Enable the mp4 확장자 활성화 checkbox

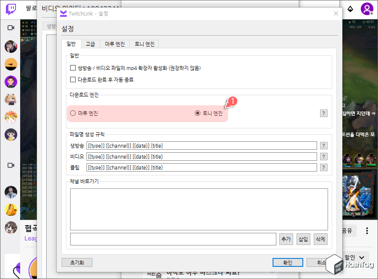(x=73, y=68)
